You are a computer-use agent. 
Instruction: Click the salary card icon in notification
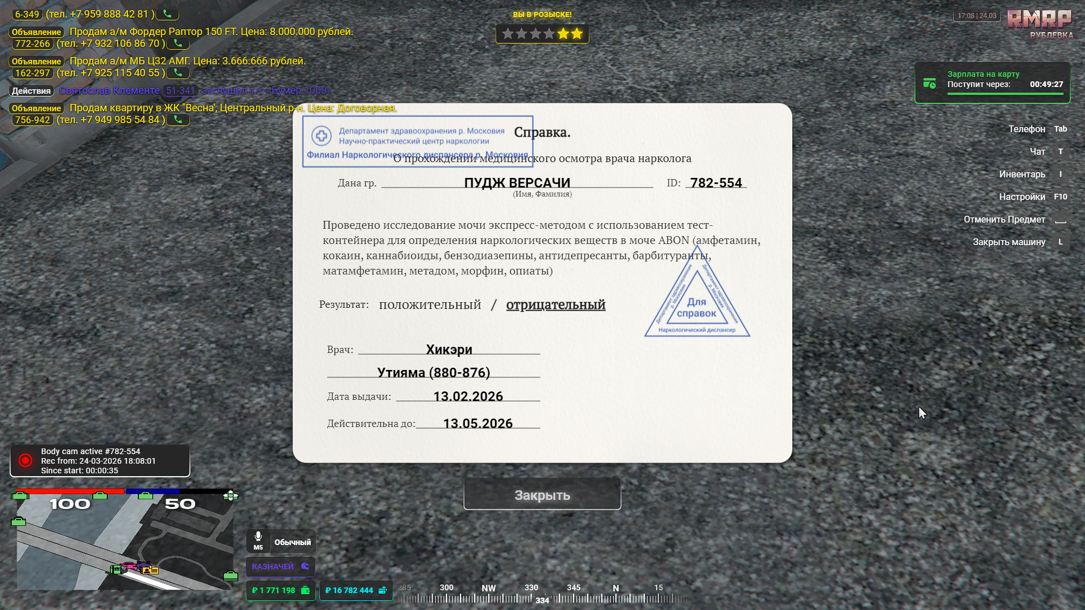click(929, 84)
